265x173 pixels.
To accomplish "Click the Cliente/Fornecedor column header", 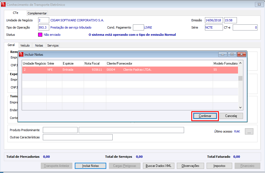I will pos(159,63).
